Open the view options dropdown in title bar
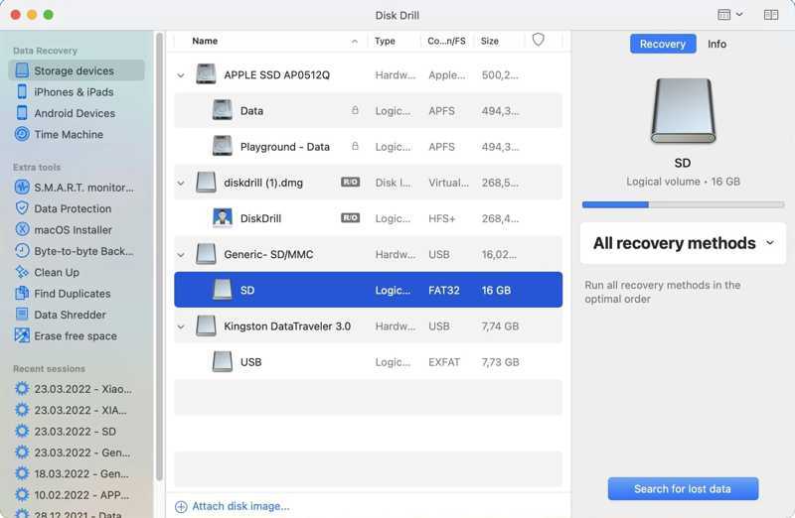795x518 pixels. (730, 15)
